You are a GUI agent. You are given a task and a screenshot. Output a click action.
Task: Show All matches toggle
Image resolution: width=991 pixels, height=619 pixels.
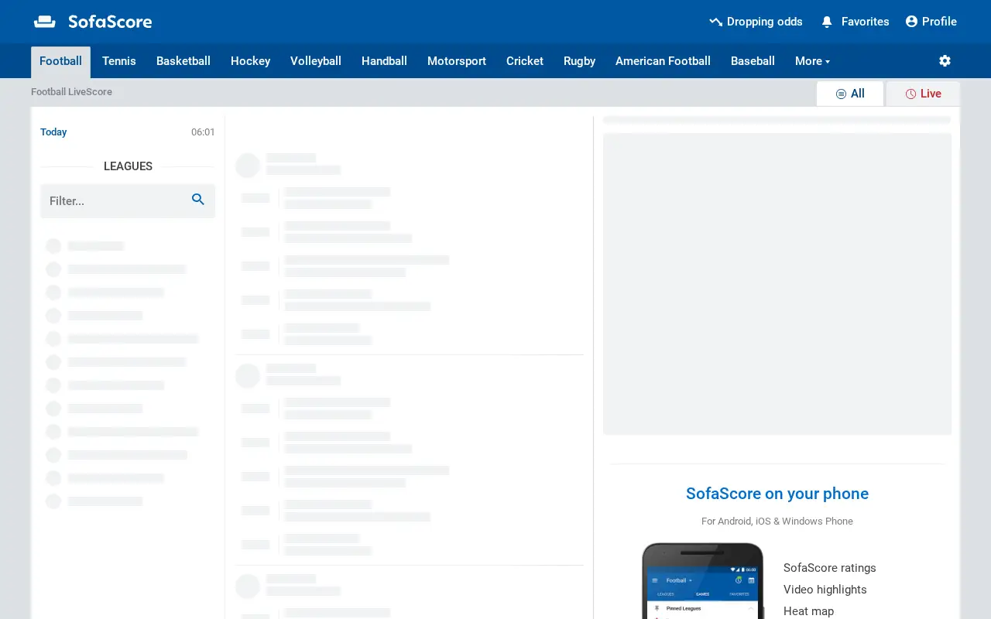coord(850,94)
